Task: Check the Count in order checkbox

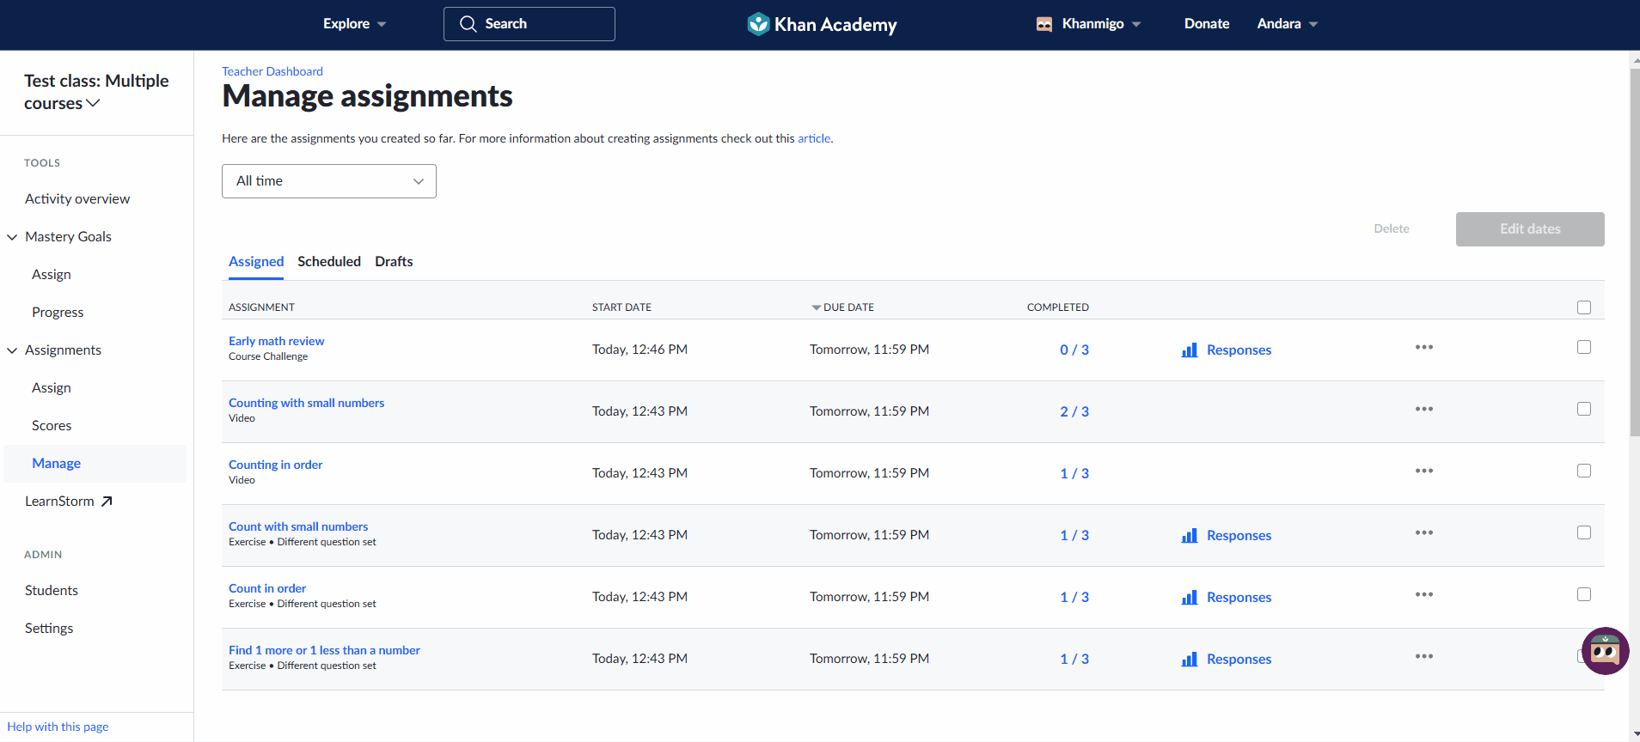Action: click(x=1584, y=594)
